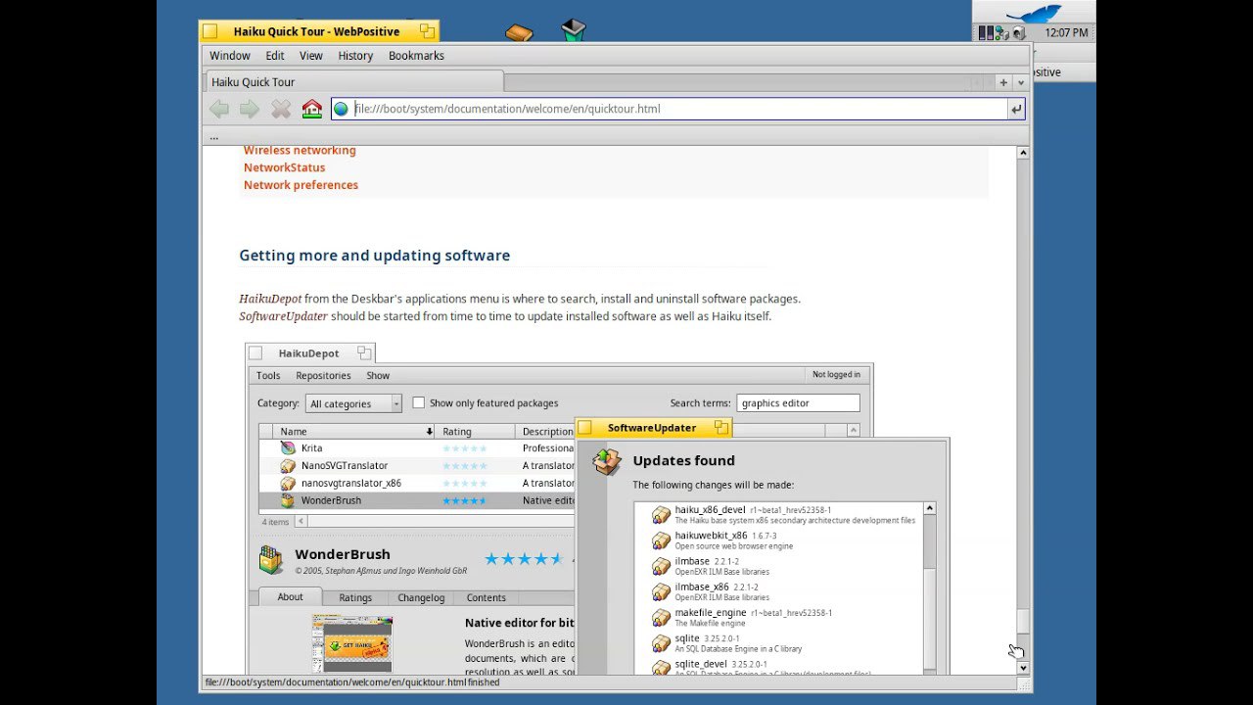Click the page scrollbar up arrow
Screen dimensions: 1253x705
point(1023,153)
